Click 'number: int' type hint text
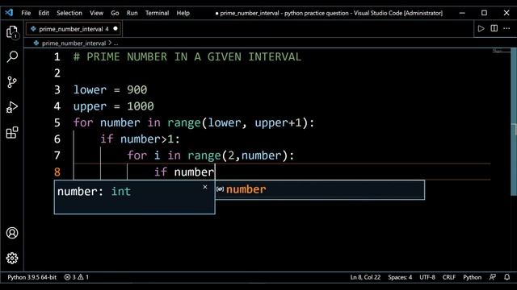 coord(94,192)
